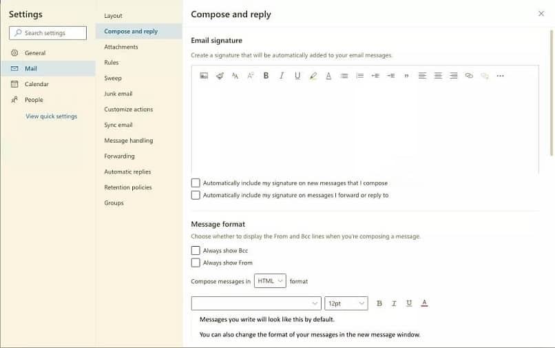
Task: Click the quote formatting icon
Action: tap(406, 76)
